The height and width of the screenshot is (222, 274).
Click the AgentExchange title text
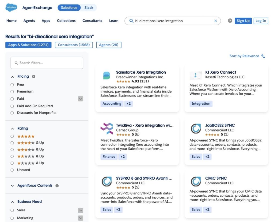pos(37,8)
